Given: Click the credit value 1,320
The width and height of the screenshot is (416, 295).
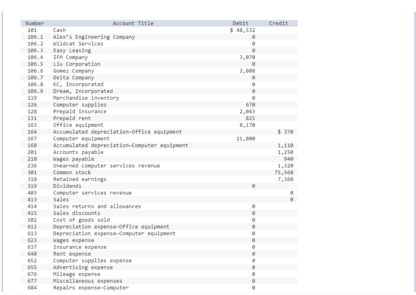Looking at the screenshot, I should pos(285,165).
